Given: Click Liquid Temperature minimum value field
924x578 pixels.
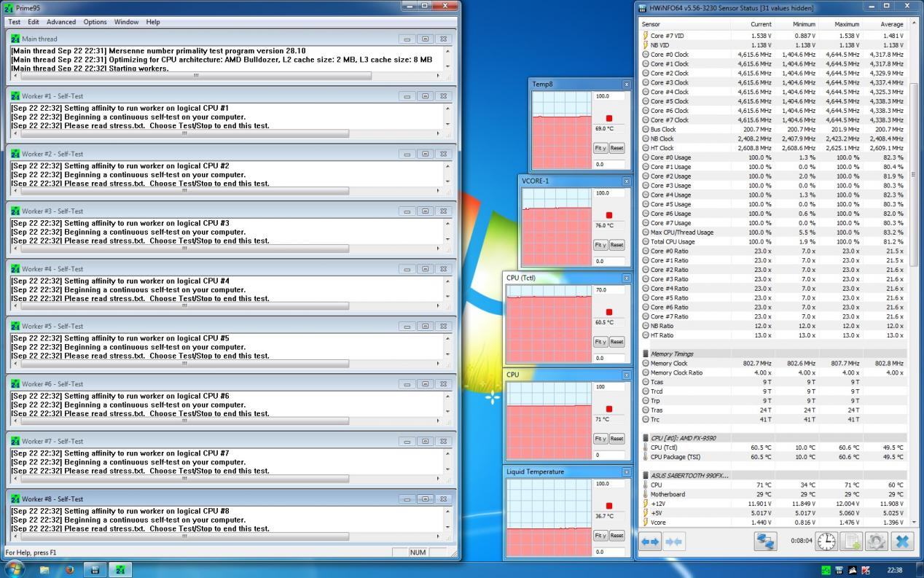Looking at the screenshot, I should [x=609, y=552].
